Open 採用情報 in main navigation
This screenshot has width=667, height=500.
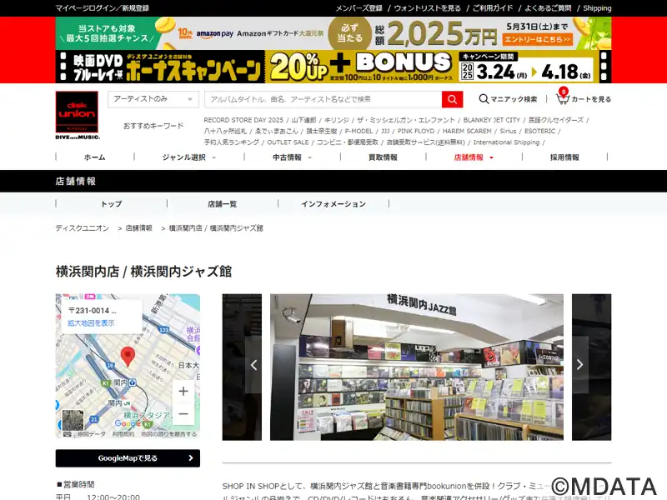[564, 157]
